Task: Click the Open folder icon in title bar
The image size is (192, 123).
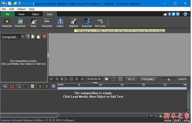Action: point(15,4)
